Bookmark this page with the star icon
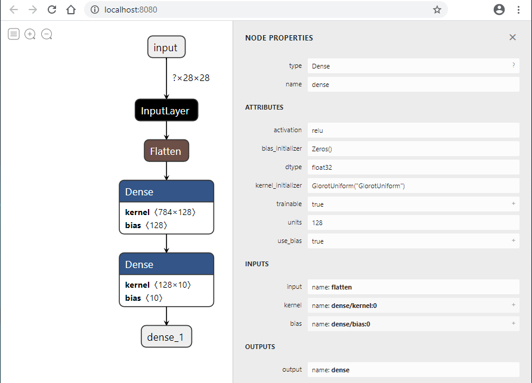Image resolution: width=532 pixels, height=383 pixels. click(437, 10)
